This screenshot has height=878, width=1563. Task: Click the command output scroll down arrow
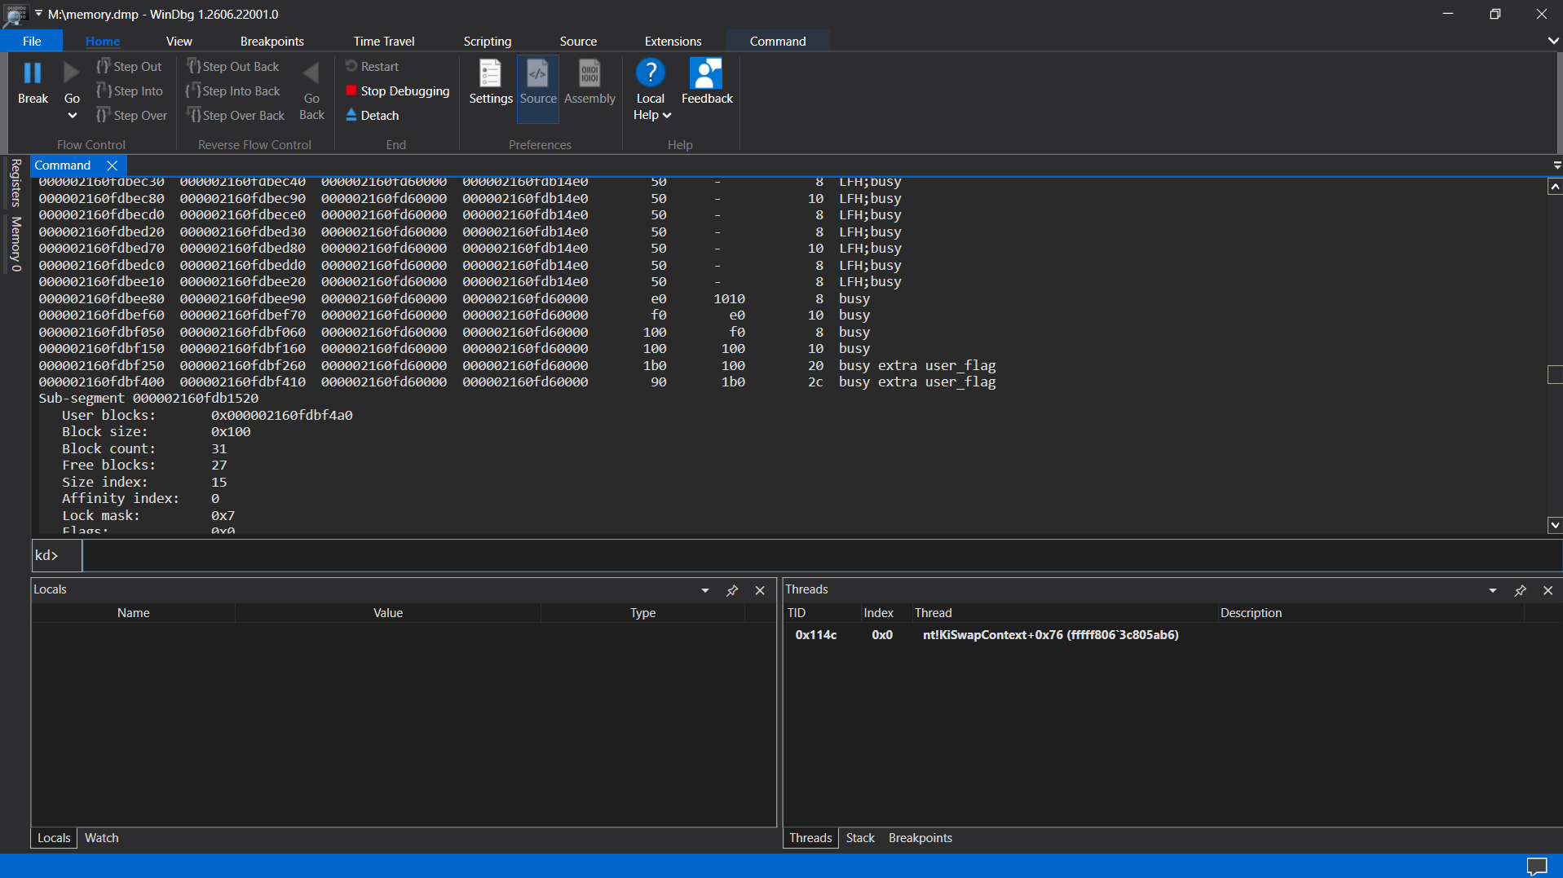[1555, 526]
